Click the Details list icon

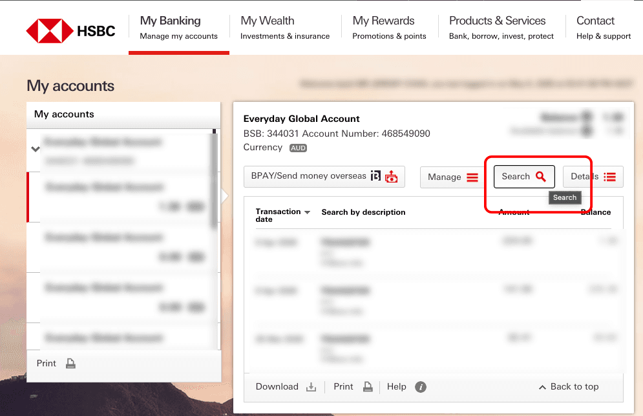(x=610, y=177)
